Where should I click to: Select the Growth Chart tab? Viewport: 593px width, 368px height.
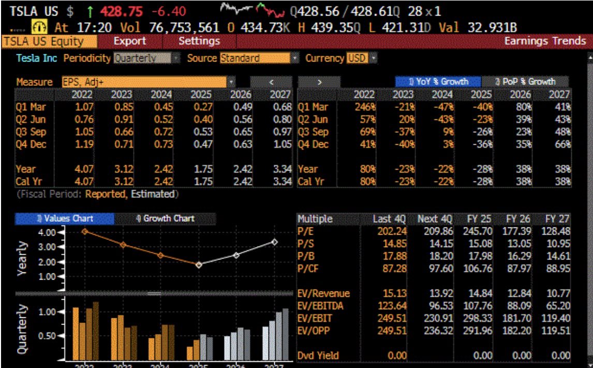[165, 219]
